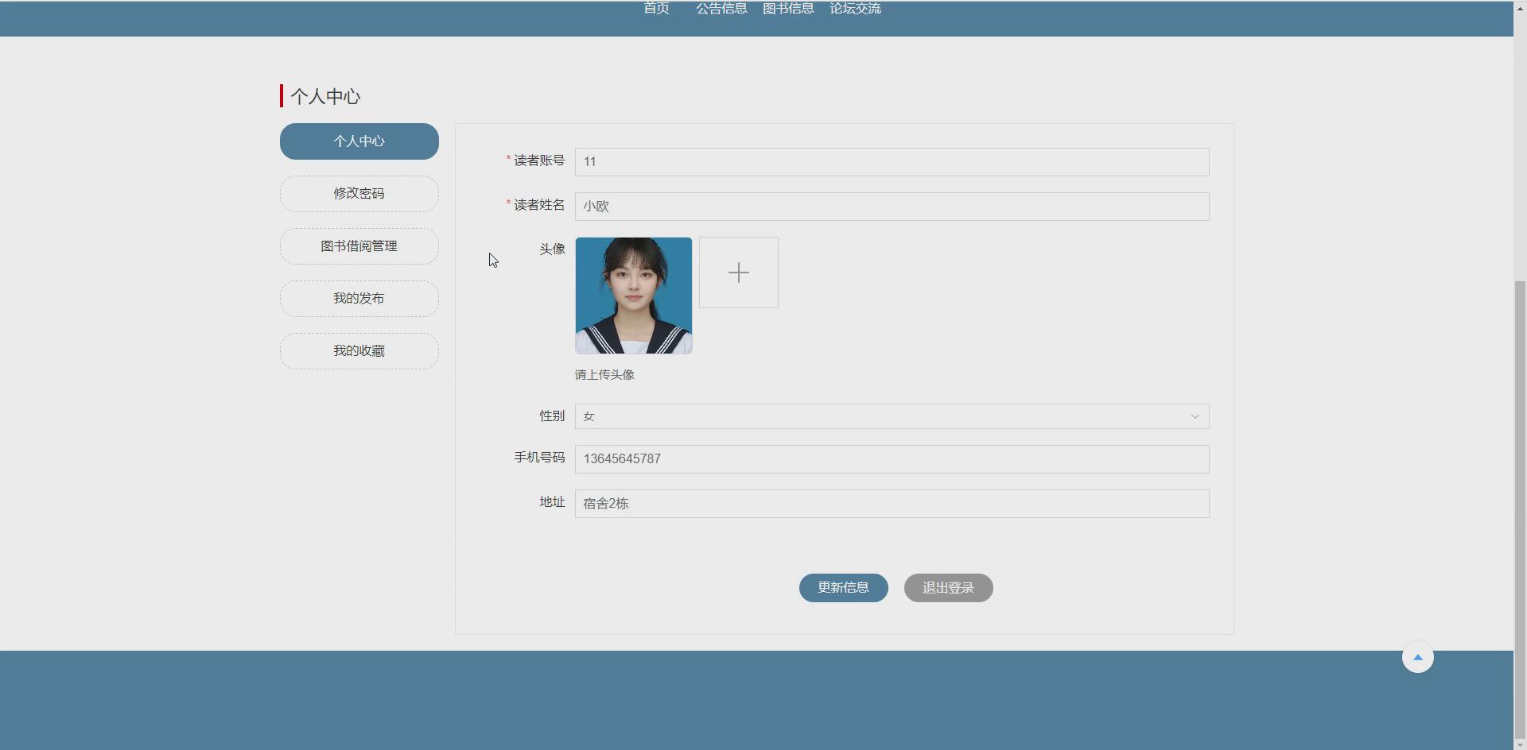Screen dimensions: 1527x750
Task: Open the 公告信息 menu item
Action: coord(721,9)
